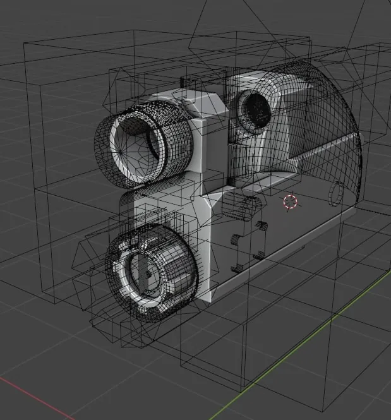Select the upper lens barrel cylinder mesh

tap(143, 145)
